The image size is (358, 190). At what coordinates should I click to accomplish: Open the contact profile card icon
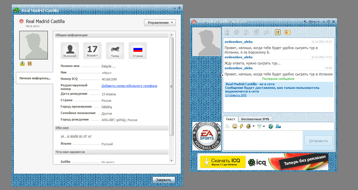click(288, 32)
